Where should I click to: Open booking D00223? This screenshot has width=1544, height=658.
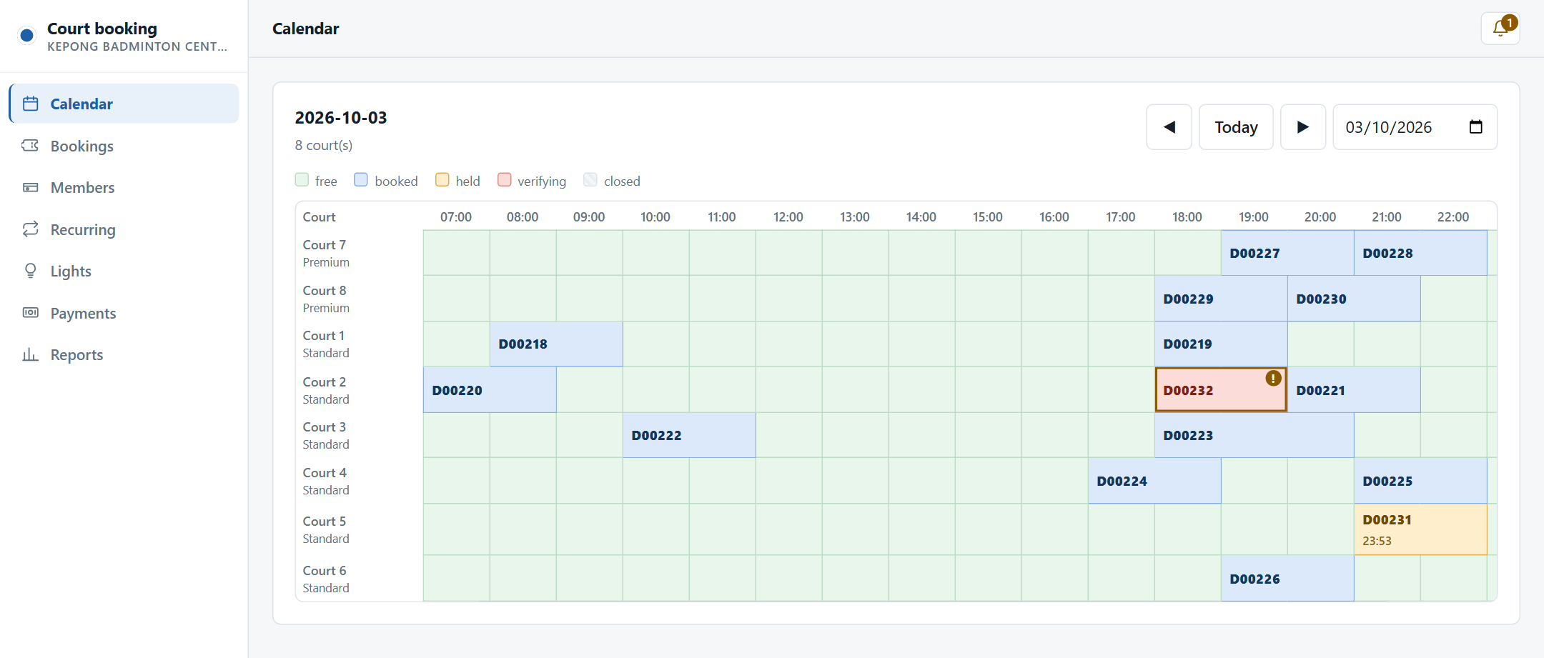[1254, 435]
